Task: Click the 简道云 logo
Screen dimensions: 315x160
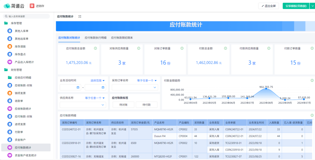Action: pyautogui.click(x=14, y=6)
